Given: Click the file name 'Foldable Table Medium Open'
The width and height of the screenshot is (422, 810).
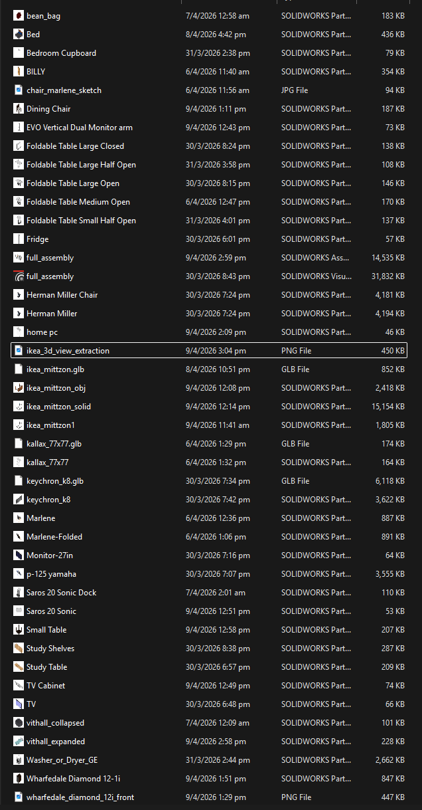Looking at the screenshot, I should coord(78,201).
